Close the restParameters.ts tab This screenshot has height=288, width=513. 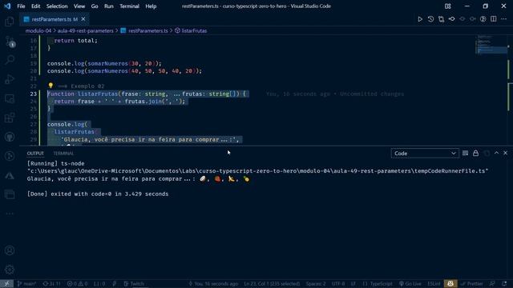[x=83, y=19]
